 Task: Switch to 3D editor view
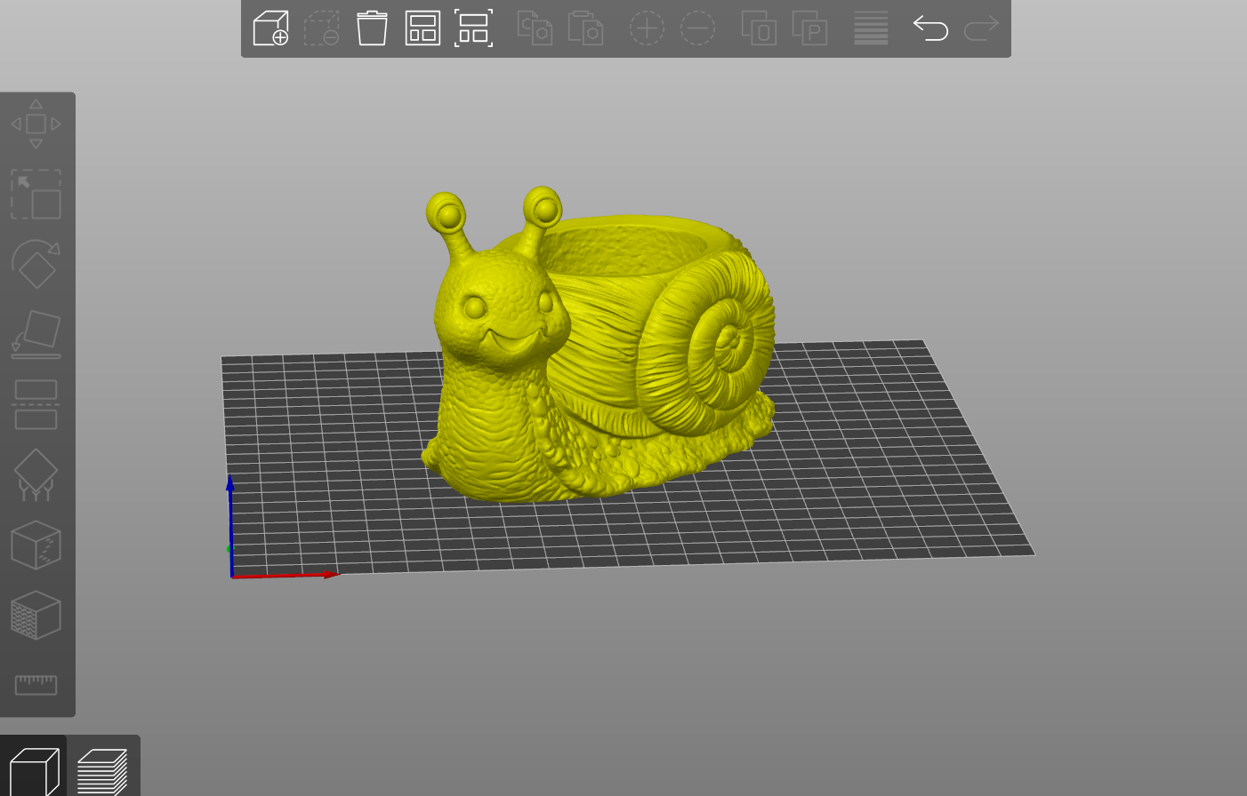coord(34,771)
